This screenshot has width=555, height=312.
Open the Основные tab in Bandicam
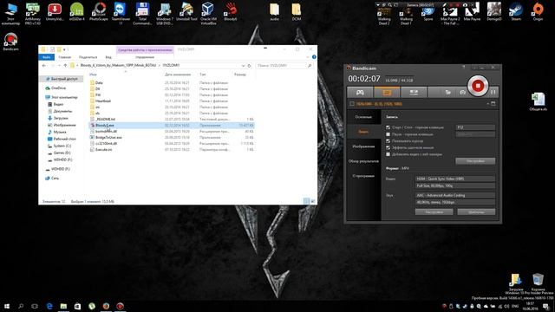pos(363,117)
